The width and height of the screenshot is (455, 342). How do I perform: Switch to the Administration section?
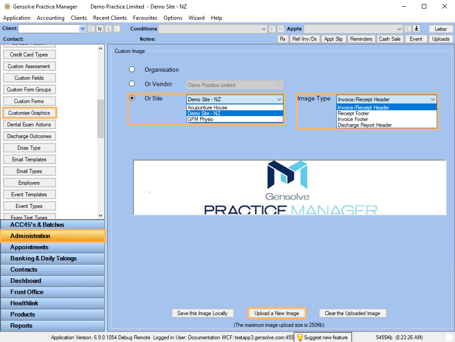pyautogui.click(x=52, y=236)
